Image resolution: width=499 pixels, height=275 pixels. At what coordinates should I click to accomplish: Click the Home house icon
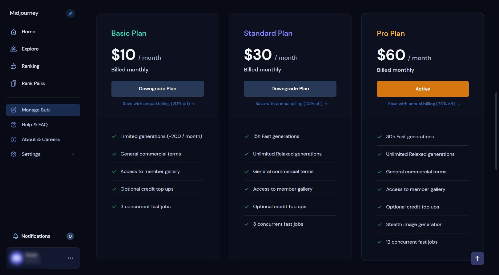(x=14, y=32)
